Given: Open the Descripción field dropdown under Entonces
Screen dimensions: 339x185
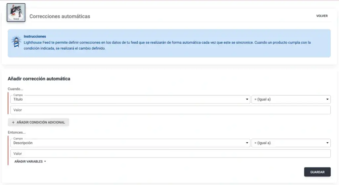Looking at the screenshot, I should pos(130,143).
